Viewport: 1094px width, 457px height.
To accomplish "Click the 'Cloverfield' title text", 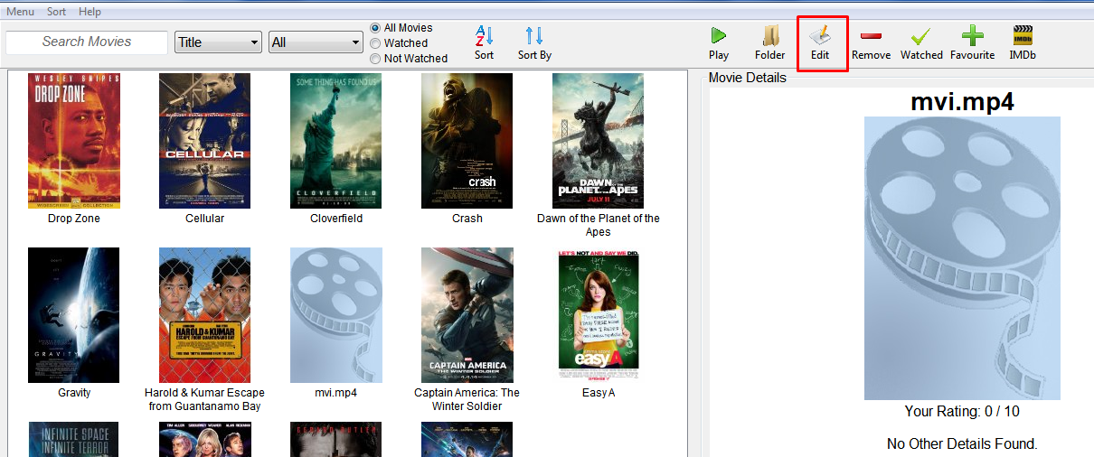I will [x=336, y=219].
